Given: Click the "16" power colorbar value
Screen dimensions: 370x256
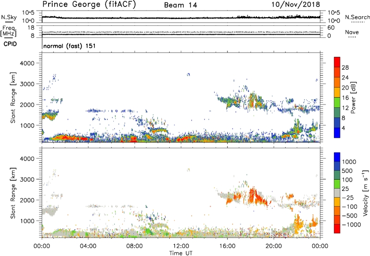Looking at the screenshot, I should [345, 98].
